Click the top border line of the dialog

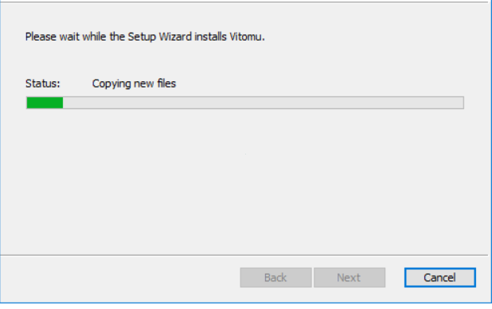[246, 2]
